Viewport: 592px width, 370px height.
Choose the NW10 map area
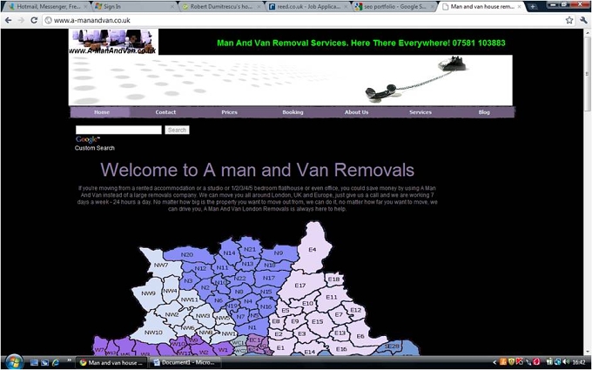(x=153, y=333)
